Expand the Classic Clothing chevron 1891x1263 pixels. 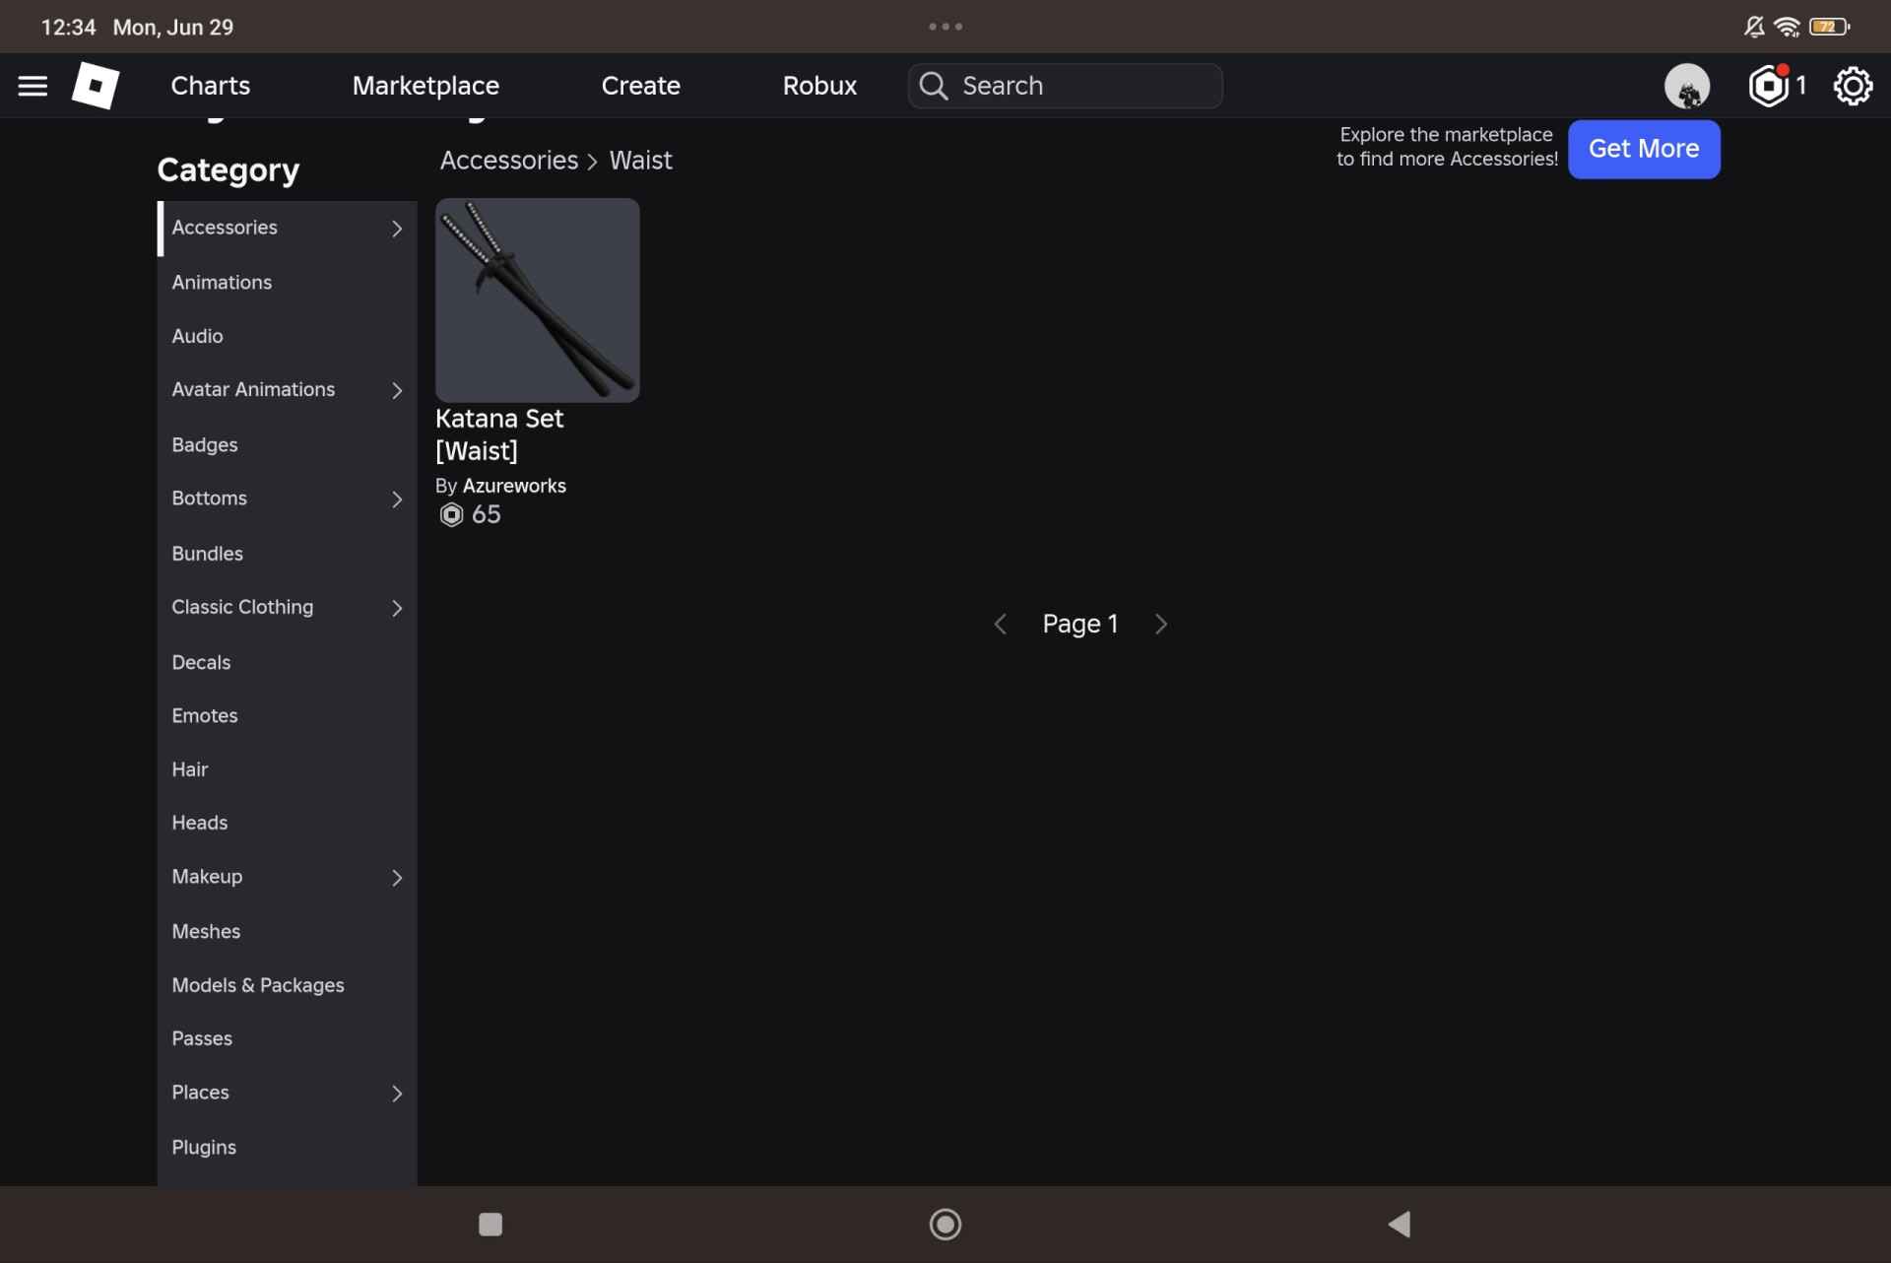(x=397, y=608)
